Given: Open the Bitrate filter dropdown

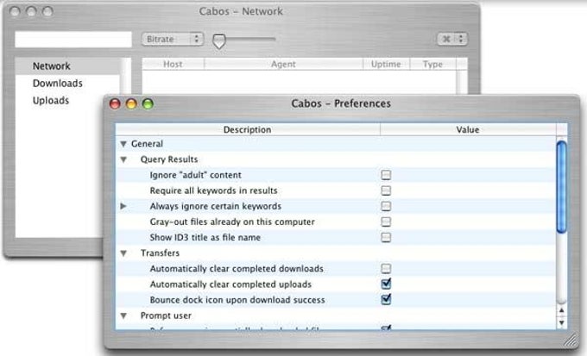Looking at the screenshot, I should (172, 39).
